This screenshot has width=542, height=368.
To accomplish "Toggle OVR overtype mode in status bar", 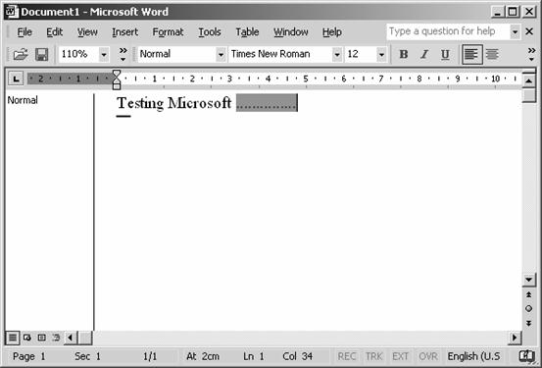I will click(x=428, y=356).
